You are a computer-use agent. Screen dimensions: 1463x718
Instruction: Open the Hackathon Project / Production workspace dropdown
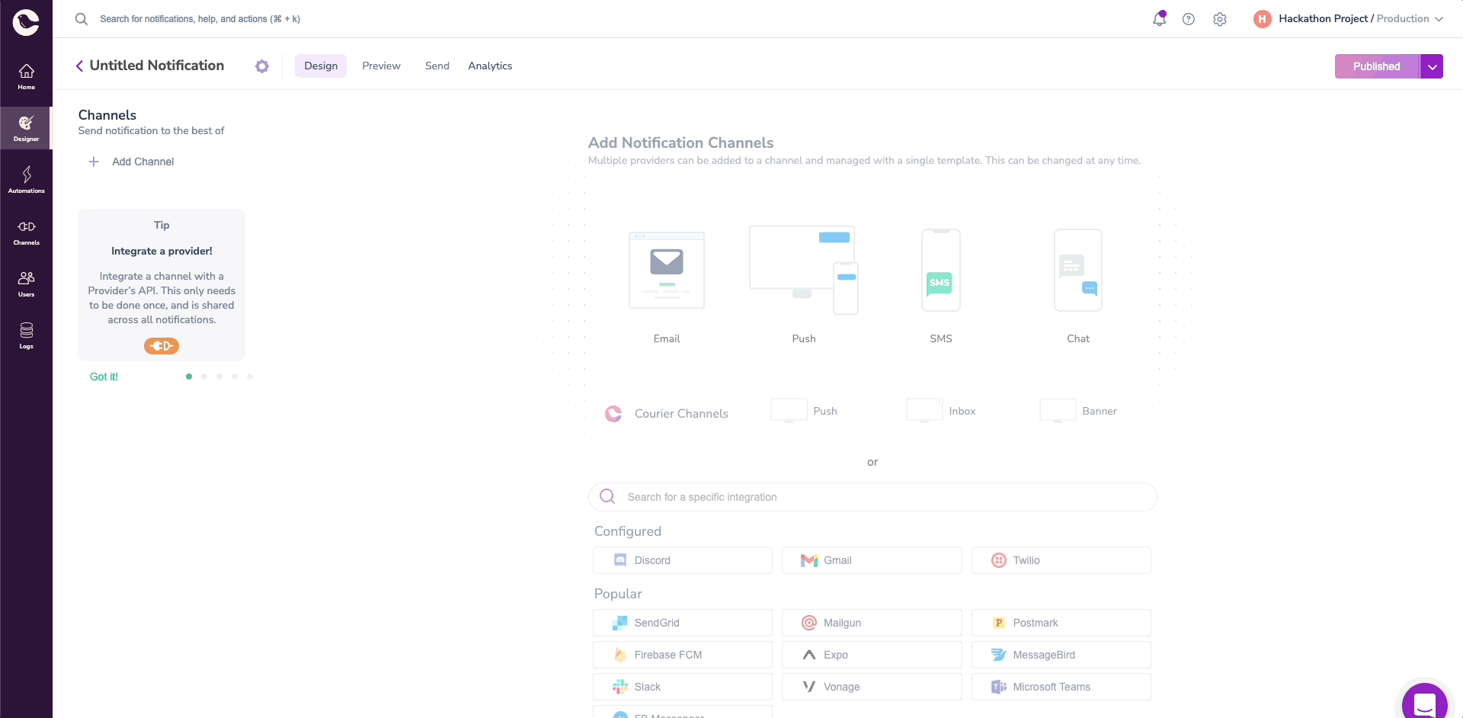1349,19
